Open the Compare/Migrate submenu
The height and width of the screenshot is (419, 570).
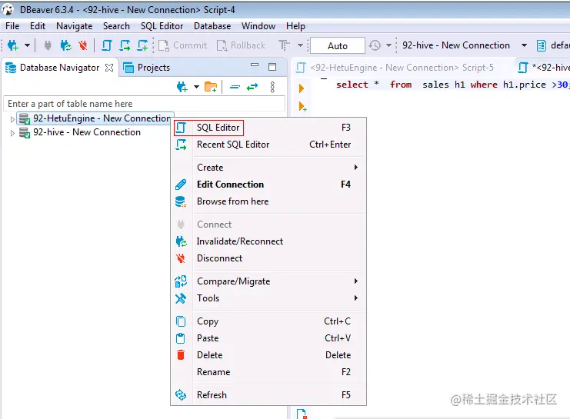point(268,281)
